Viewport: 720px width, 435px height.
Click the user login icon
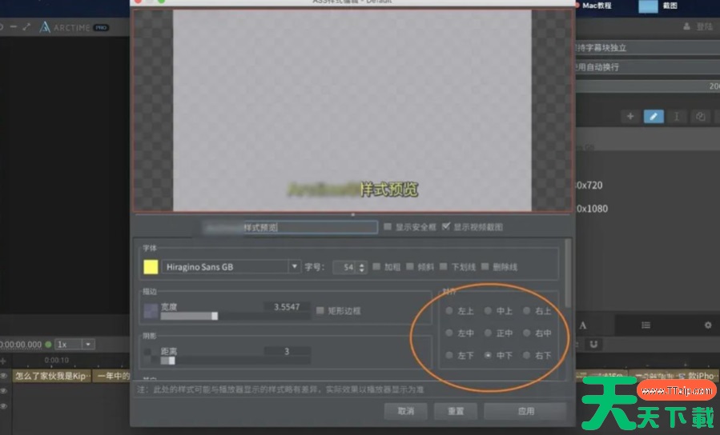tap(686, 26)
